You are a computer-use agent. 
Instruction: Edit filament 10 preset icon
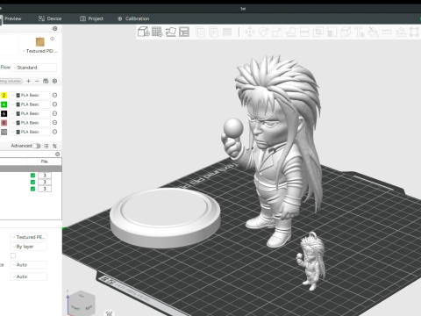tap(54, 132)
